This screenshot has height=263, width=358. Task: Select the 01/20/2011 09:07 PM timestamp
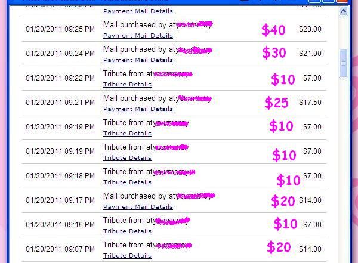(x=60, y=249)
